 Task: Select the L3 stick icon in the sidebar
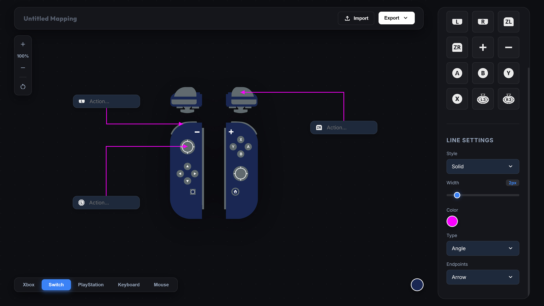click(x=483, y=99)
